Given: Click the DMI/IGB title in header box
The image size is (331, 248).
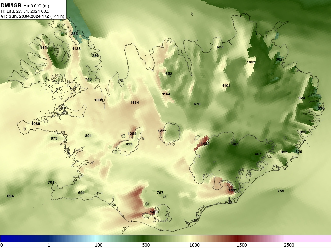Looking at the screenshot, I should point(11,5).
